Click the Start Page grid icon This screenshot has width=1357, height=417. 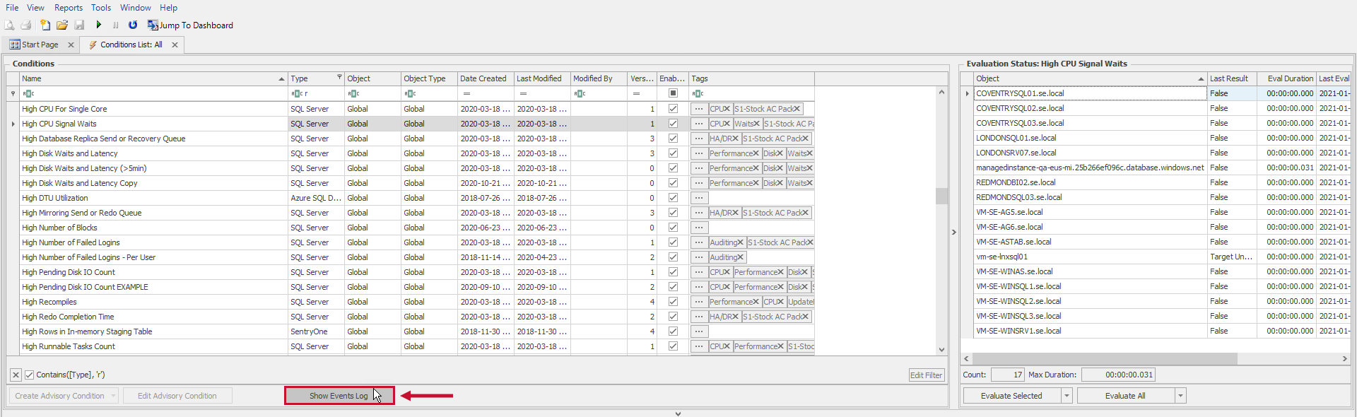pos(15,45)
